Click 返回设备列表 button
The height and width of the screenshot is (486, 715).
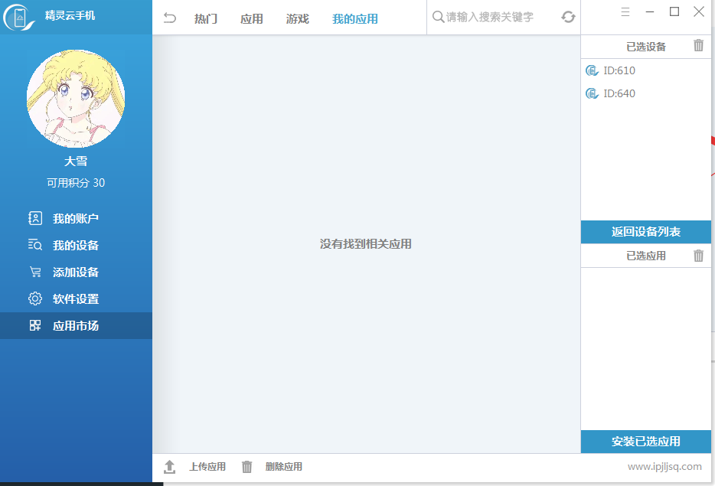[645, 232]
